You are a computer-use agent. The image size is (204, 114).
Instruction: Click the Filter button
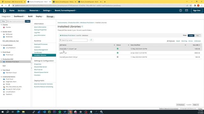click(x=4, y=21)
